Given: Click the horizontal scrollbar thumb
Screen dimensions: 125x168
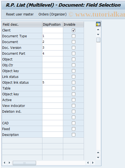Looking at the screenshot, I should click(x=24, y=163).
